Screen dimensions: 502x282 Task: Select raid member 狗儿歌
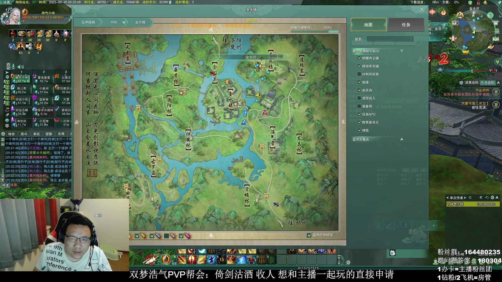(21, 90)
